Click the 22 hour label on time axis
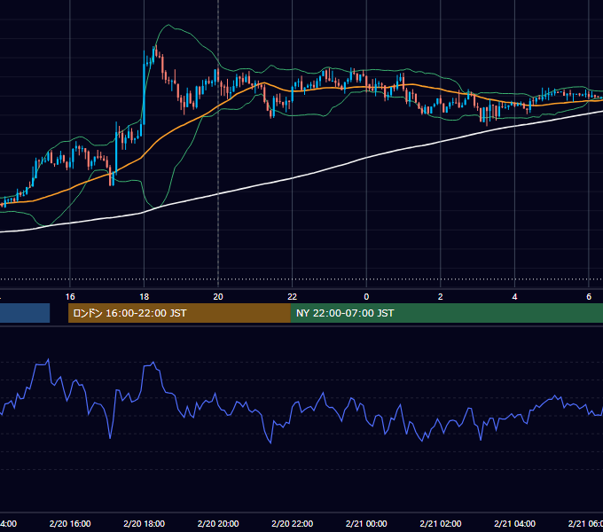The image size is (603, 532). pyautogui.click(x=293, y=297)
